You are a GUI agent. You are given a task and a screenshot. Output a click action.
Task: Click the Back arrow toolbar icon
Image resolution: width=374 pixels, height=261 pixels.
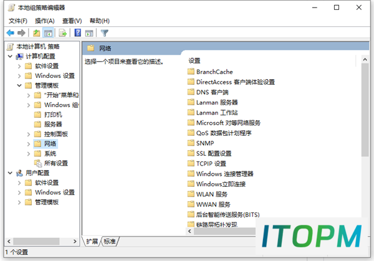click(x=10, y=32)
